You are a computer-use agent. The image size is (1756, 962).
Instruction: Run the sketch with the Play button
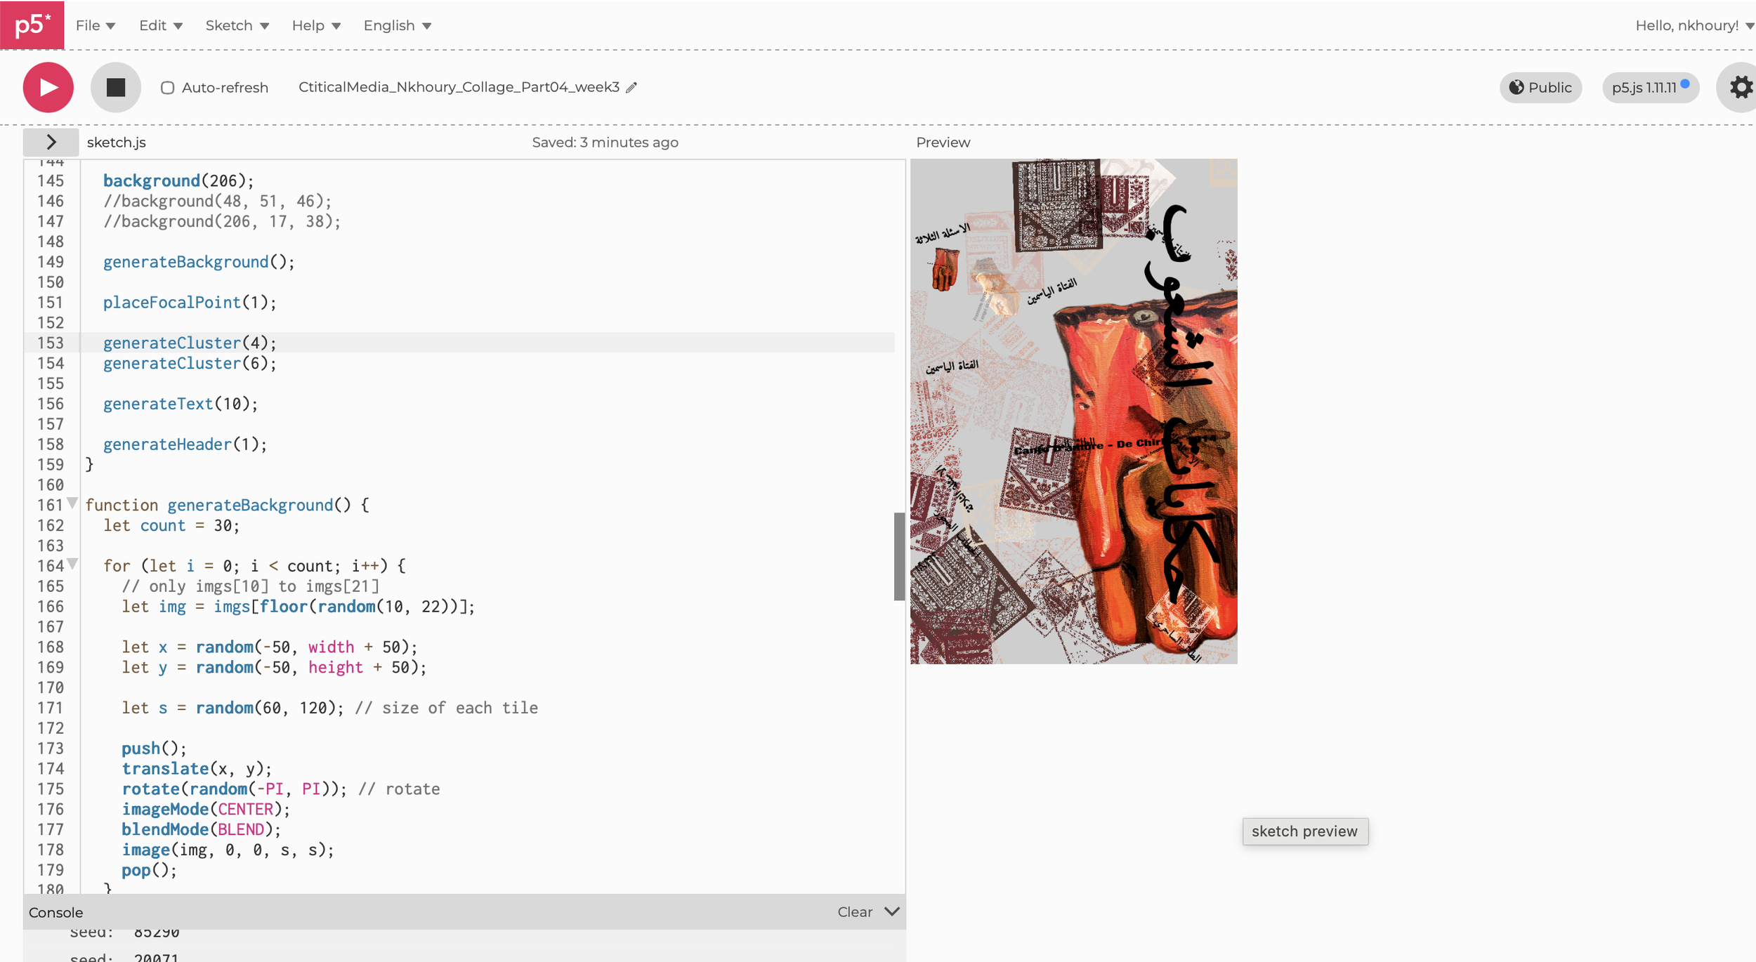48,87
